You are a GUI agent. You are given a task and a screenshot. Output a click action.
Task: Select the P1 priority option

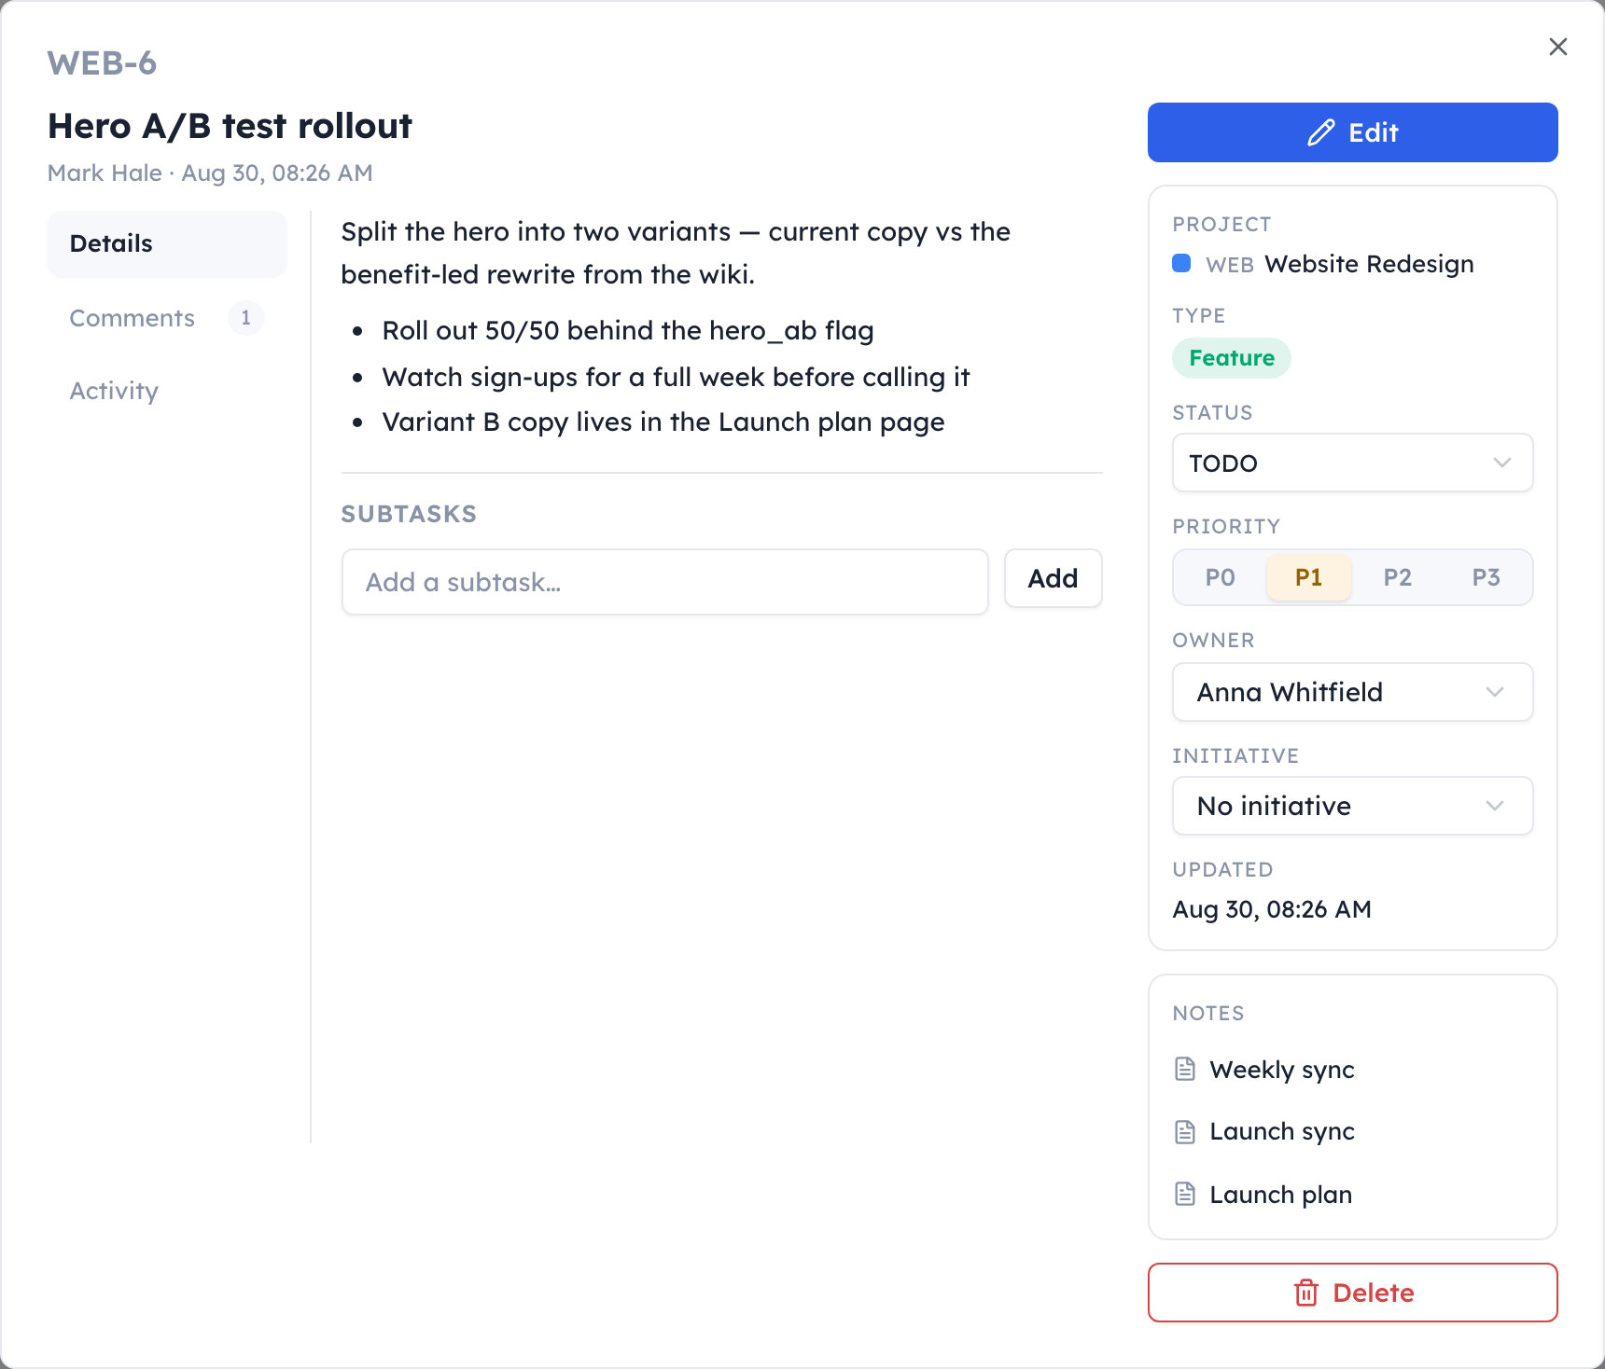click(x=1308, y=577)
